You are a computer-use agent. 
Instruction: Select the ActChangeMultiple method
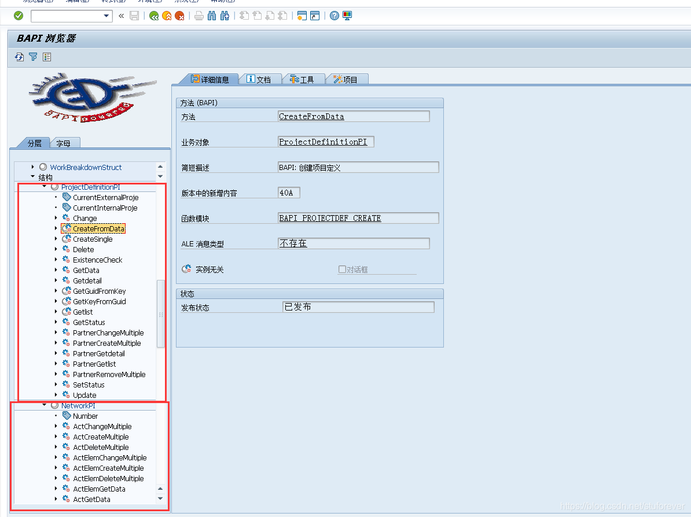(102, 426)
